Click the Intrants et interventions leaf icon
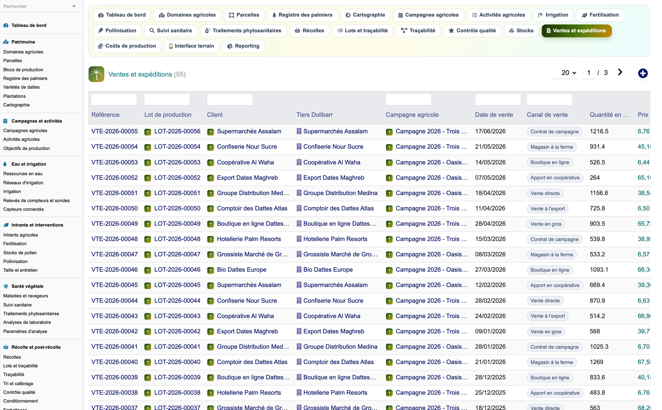662x410 pixels. pos(6,225)
